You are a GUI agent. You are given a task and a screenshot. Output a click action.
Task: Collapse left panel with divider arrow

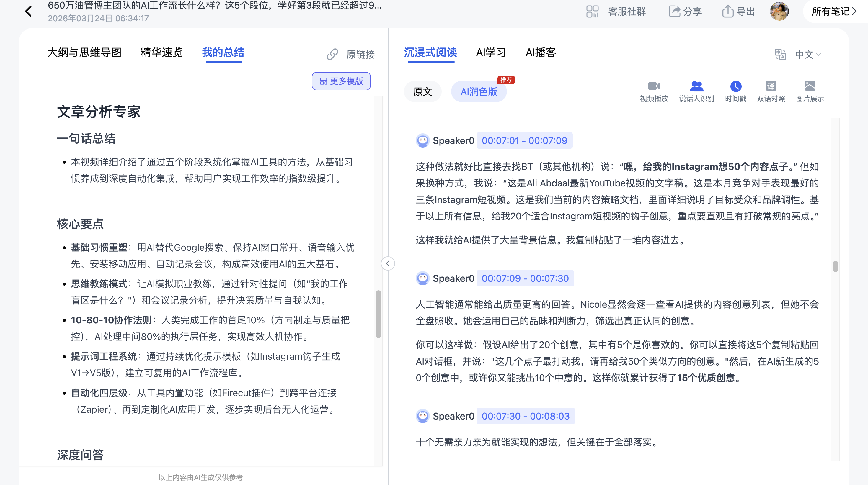coord(387,263)
